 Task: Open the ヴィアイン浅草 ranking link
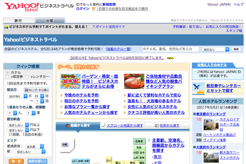pyautogui.click(x=214, y=140)
